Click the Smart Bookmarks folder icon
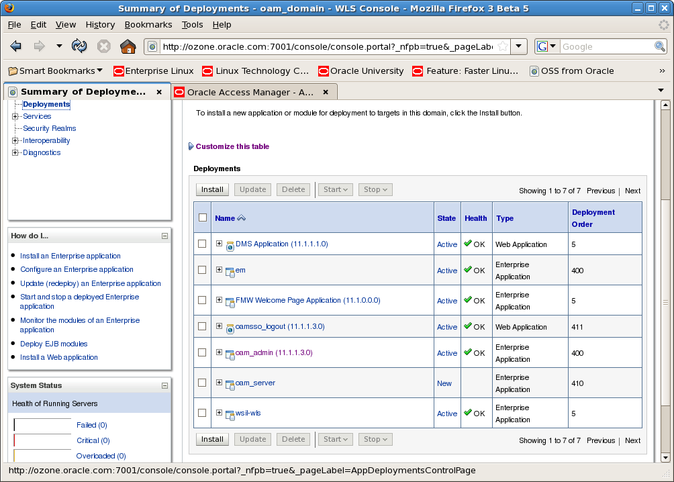The height and width of the screenshot is (482, 674). click(x=12, y=70)
